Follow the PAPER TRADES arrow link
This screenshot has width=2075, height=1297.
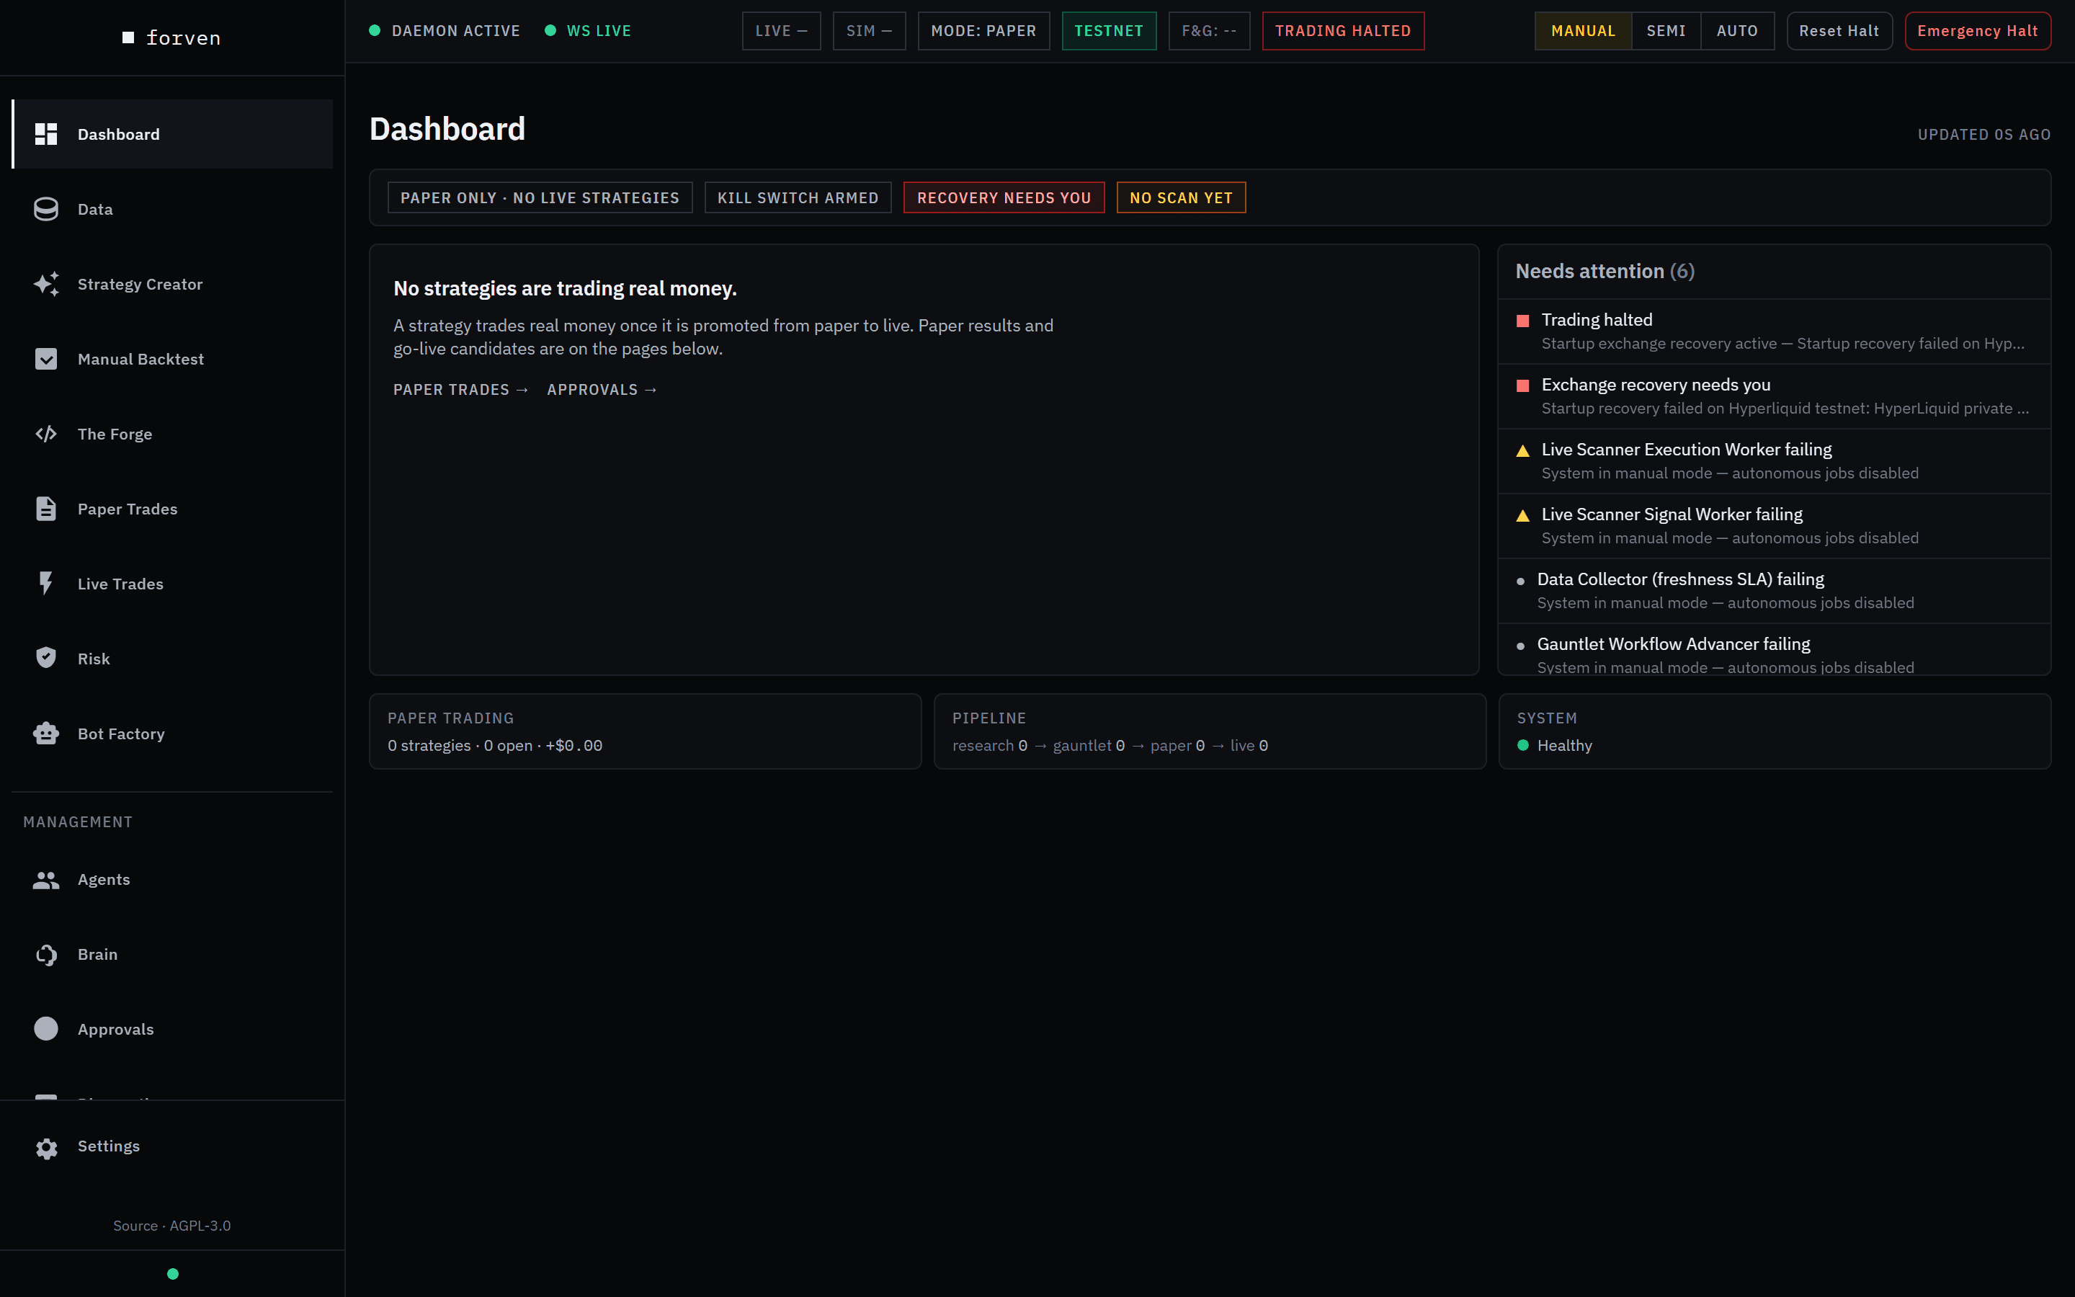460,389
